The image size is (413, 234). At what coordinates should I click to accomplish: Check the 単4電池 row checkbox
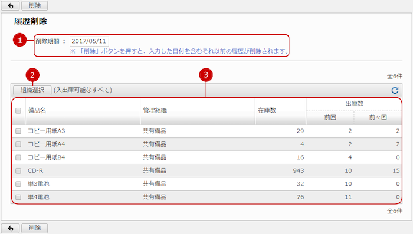(x=18, y=197)
